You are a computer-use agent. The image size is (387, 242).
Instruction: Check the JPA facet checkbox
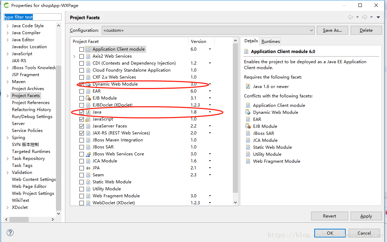click(x=81, y=168)
